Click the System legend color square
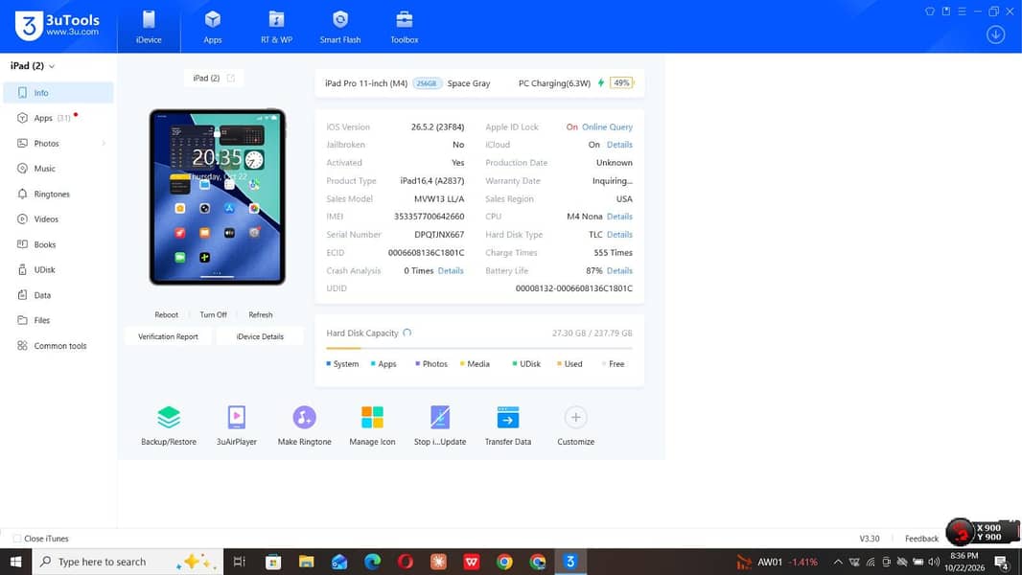The height and width of the screenshot is (575, 1022). tap(329, 364)
